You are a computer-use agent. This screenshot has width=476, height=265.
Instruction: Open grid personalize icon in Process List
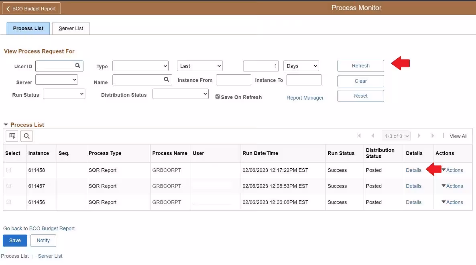pos(12,136)
